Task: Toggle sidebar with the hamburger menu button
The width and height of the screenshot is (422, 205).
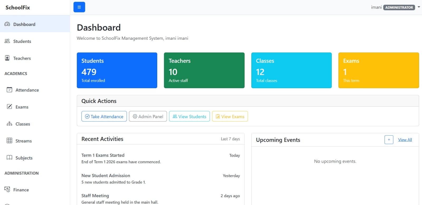Action: pyautogui.click(x=79, y=7)
